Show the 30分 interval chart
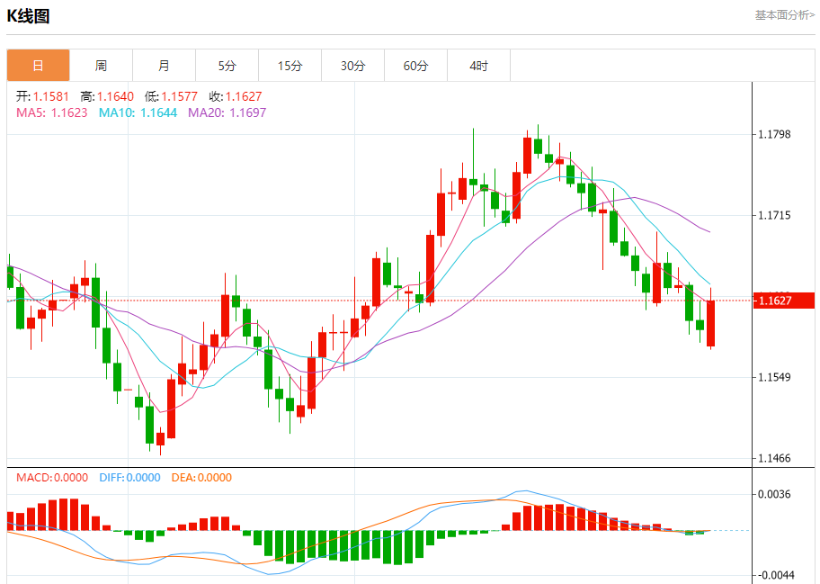 [352, 66]
